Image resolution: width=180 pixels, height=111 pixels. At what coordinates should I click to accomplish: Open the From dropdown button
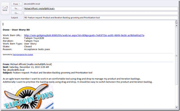click(16, 4)
